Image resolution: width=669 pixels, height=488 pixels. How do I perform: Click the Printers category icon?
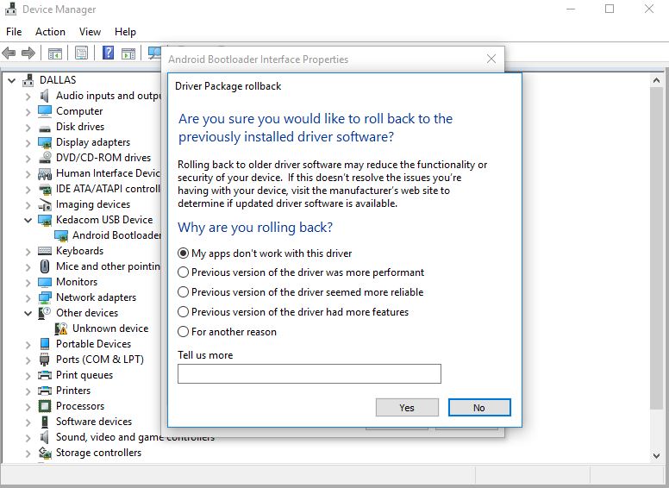pos(45,391)
